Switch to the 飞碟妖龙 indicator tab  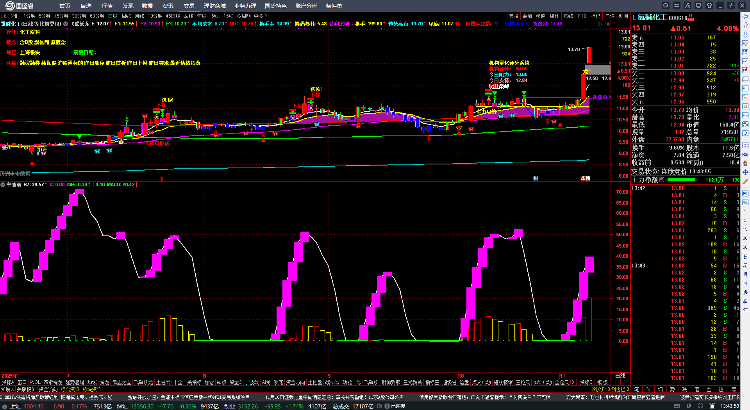coord(144,382)
